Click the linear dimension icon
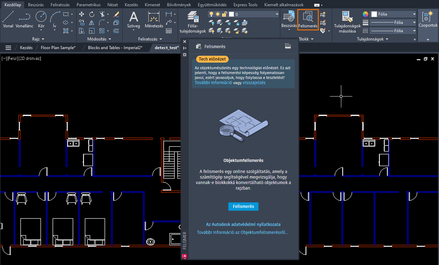The image size is (439, 265). click(169, 14)
